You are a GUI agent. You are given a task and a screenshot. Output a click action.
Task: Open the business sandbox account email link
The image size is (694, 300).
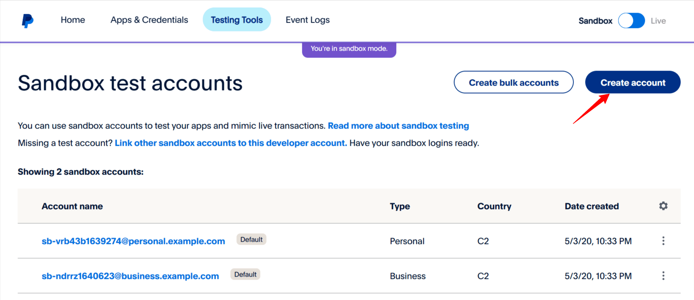(x=130, y=276)
